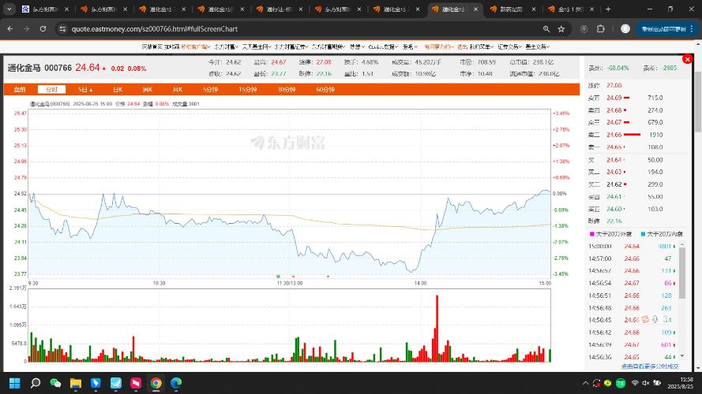
Task: Open the volume tray icon
Action: (646, 383)
